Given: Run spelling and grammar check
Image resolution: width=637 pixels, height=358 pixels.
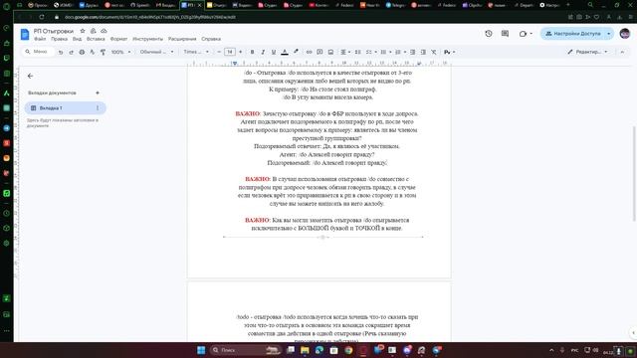Looking at the screenshot, I should click(x=93, y=52).
